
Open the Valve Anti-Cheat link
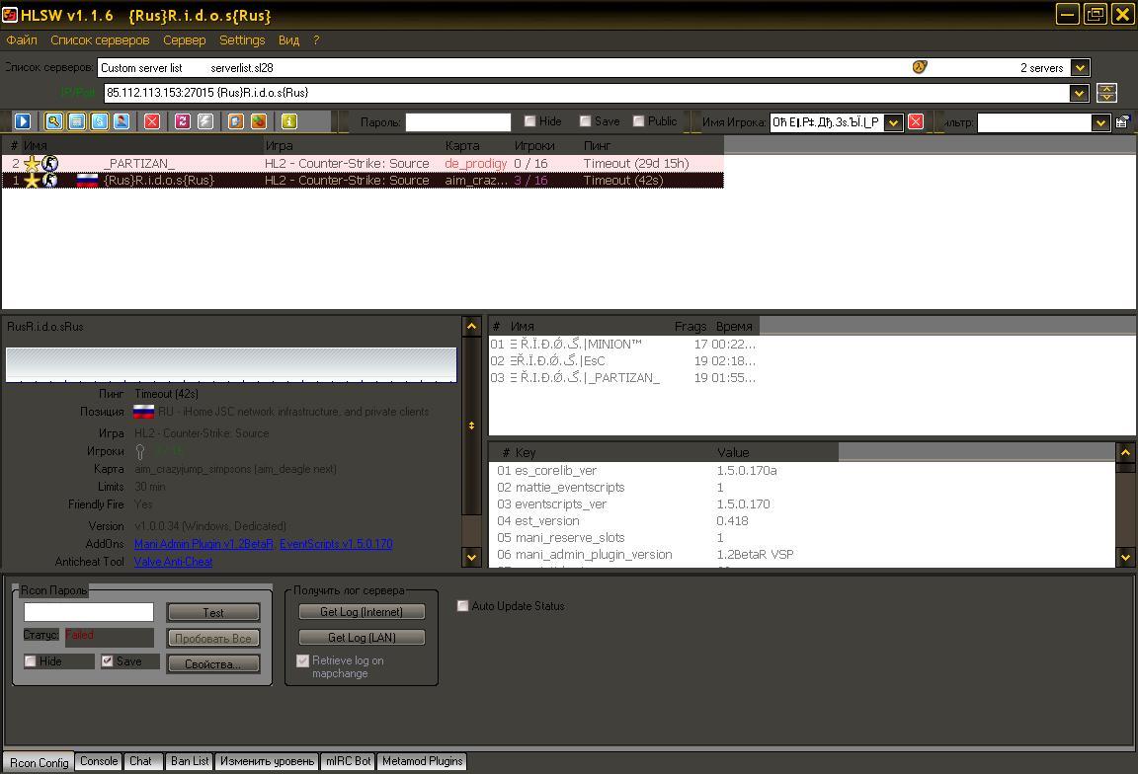[173, 562]
